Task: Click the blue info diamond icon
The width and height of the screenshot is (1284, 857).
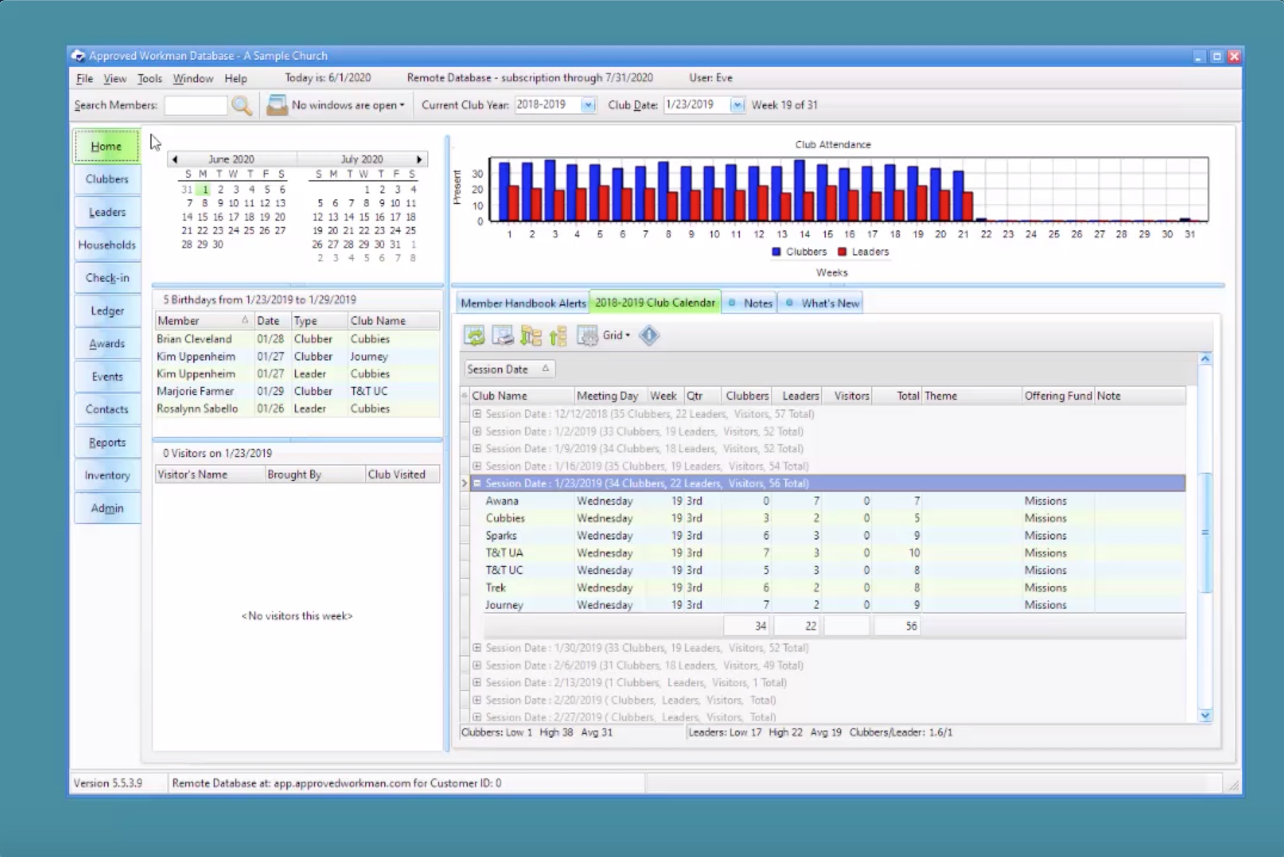Action: tap(649, 335)
